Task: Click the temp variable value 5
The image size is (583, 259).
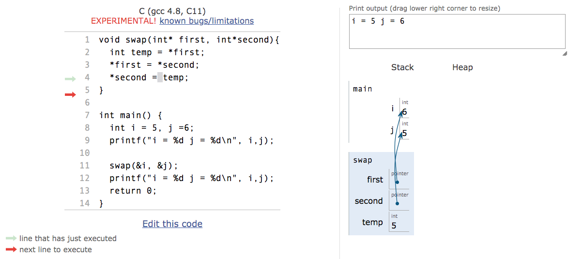Action: [x=394, y=226]
